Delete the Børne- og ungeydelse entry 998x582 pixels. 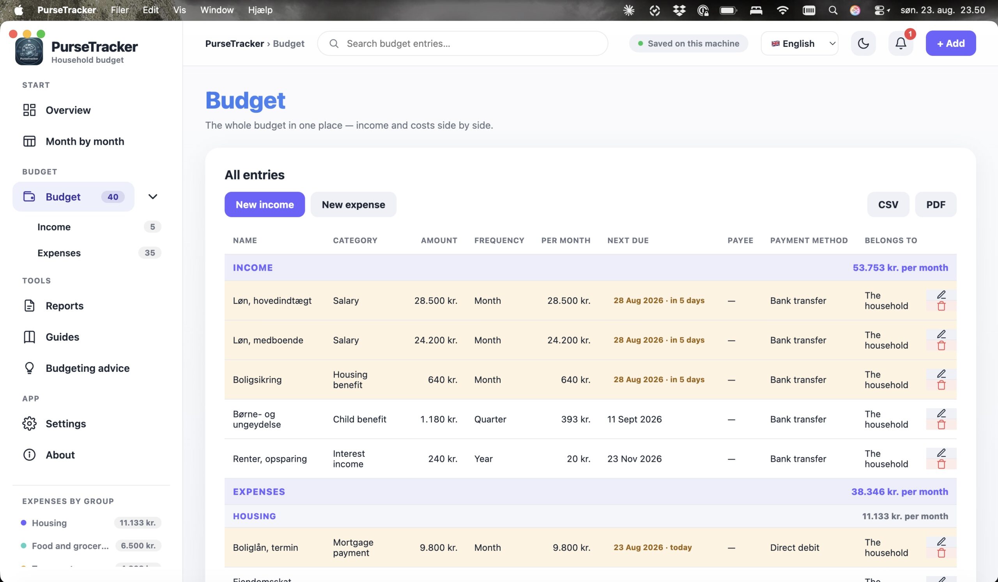pos(941,425)
